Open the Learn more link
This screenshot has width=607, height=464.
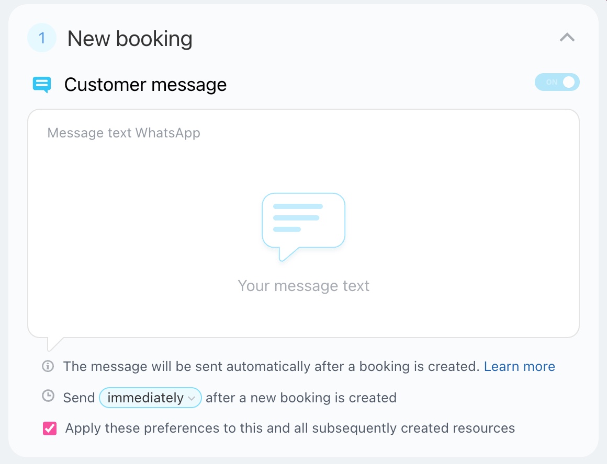(x=519, y=366)
